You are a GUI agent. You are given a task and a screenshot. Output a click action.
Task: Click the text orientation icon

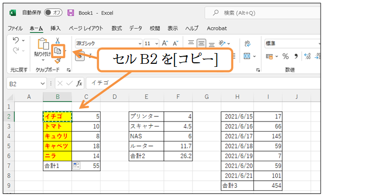[x=222, y=43]
